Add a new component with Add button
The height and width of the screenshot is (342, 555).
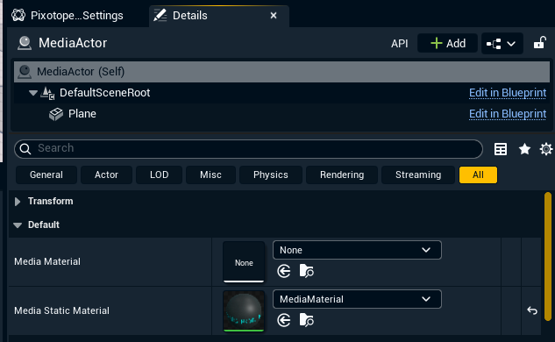click(x=447, y=43)
